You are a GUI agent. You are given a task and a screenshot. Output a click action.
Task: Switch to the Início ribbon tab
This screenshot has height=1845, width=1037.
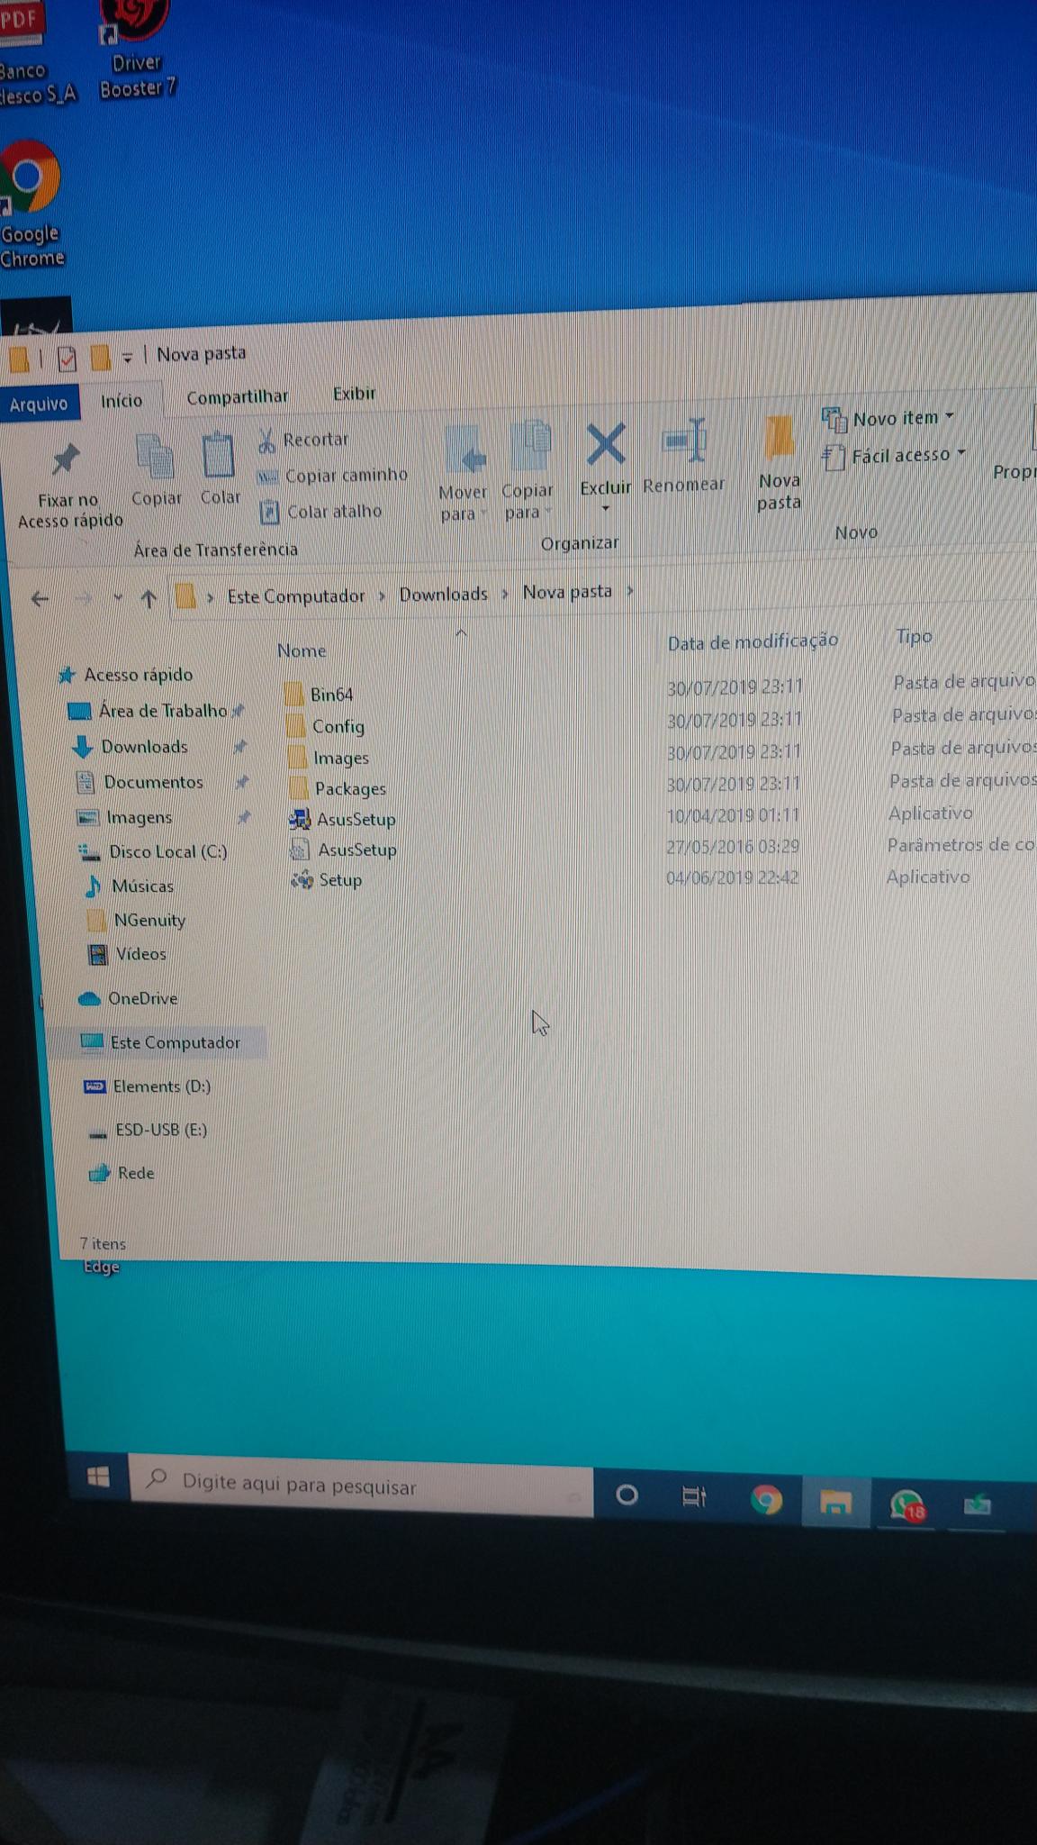[122, 401]
